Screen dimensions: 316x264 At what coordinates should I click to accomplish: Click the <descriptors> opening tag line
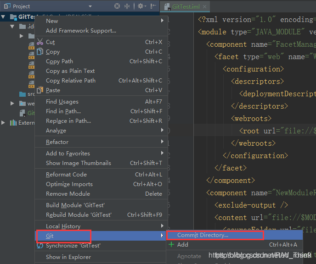tap(257, 82)
